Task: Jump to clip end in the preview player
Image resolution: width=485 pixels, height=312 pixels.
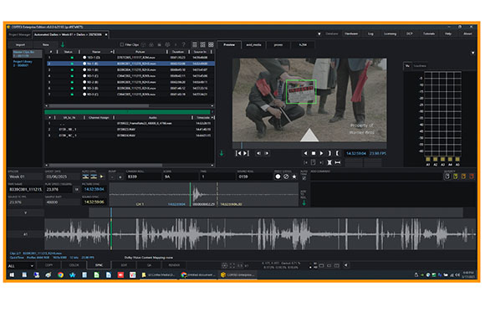Action: (246, 153)
